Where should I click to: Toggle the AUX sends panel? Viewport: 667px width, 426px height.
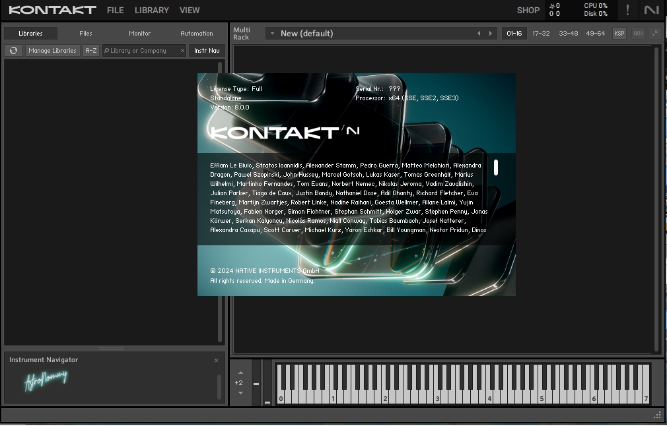[638, 34]
